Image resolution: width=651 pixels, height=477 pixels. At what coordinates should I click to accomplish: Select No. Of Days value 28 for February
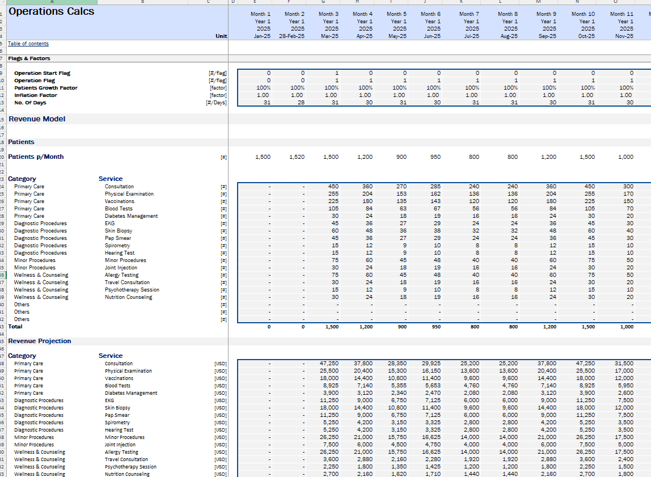[302, 103]
